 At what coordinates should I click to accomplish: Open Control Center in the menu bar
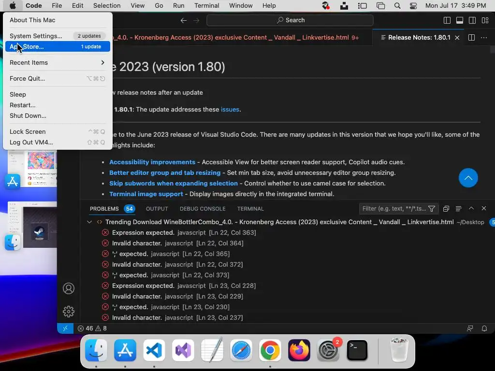(413, 6)
